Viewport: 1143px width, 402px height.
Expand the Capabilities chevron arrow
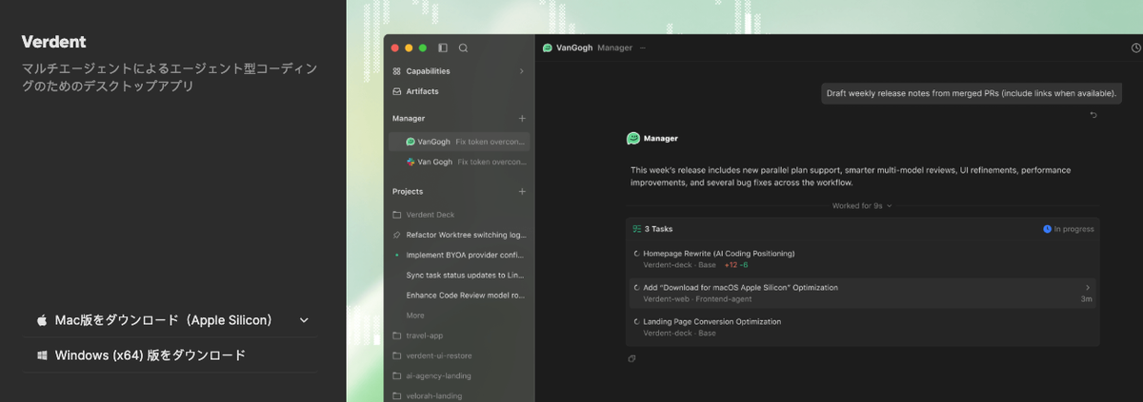[x=521, y=71]
